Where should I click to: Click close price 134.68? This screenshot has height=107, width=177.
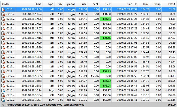point(145,91)
